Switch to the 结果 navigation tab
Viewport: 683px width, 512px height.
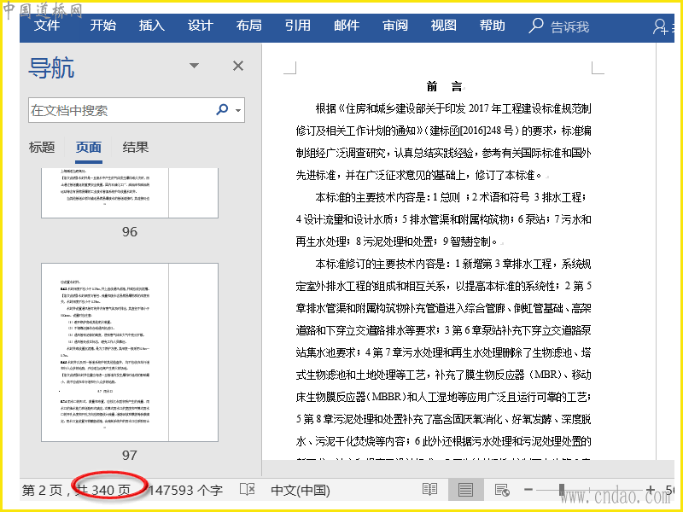(x=136, y=147)
